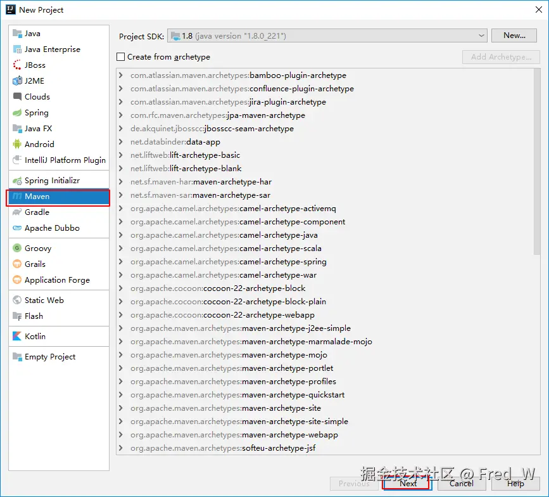Select Kotlin project type label

click(35, 336)
